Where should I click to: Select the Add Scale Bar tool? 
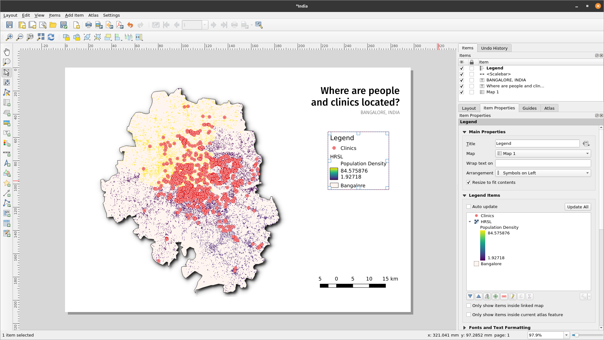pos(7,153)
